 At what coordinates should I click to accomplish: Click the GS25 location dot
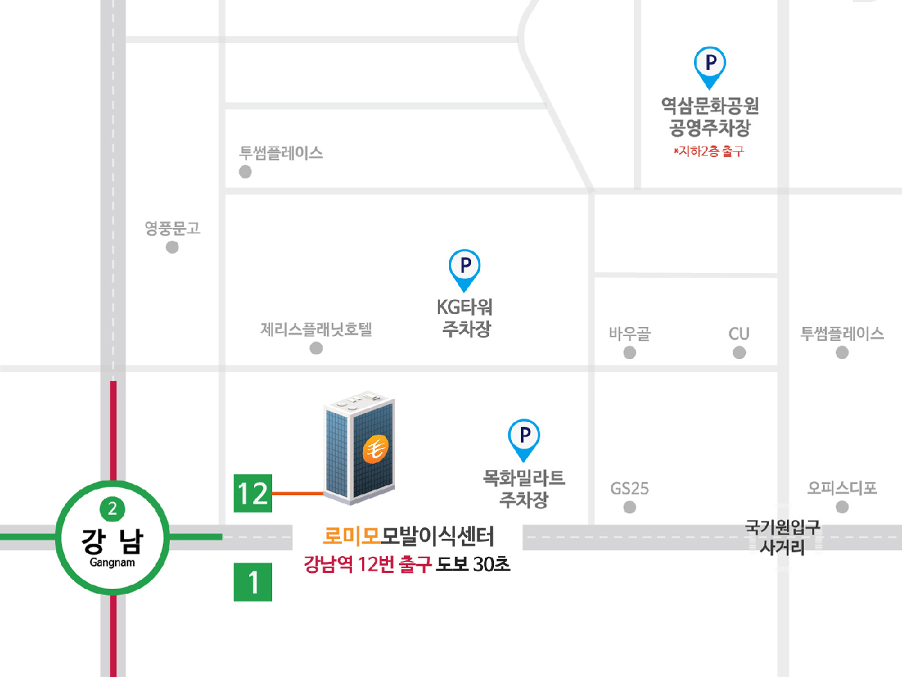coord(630,507)
